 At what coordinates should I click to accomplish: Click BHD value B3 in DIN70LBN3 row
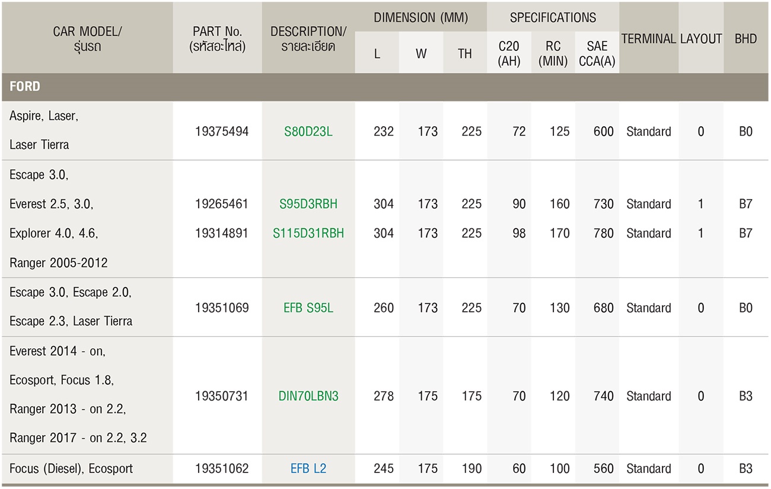pyautogui.click(x=746, y=396)
